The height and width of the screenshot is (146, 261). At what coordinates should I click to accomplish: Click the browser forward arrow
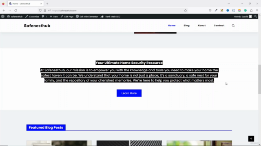(x=10, y=11)
